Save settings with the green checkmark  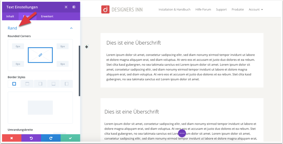pyautogui.click(x=70, y=138)
